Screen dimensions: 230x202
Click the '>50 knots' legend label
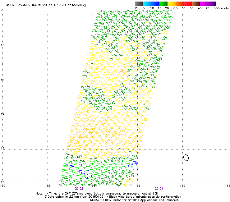[x=221, y=8]
